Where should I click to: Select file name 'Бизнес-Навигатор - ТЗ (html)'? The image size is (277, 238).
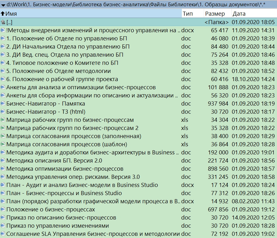point(46,112)
